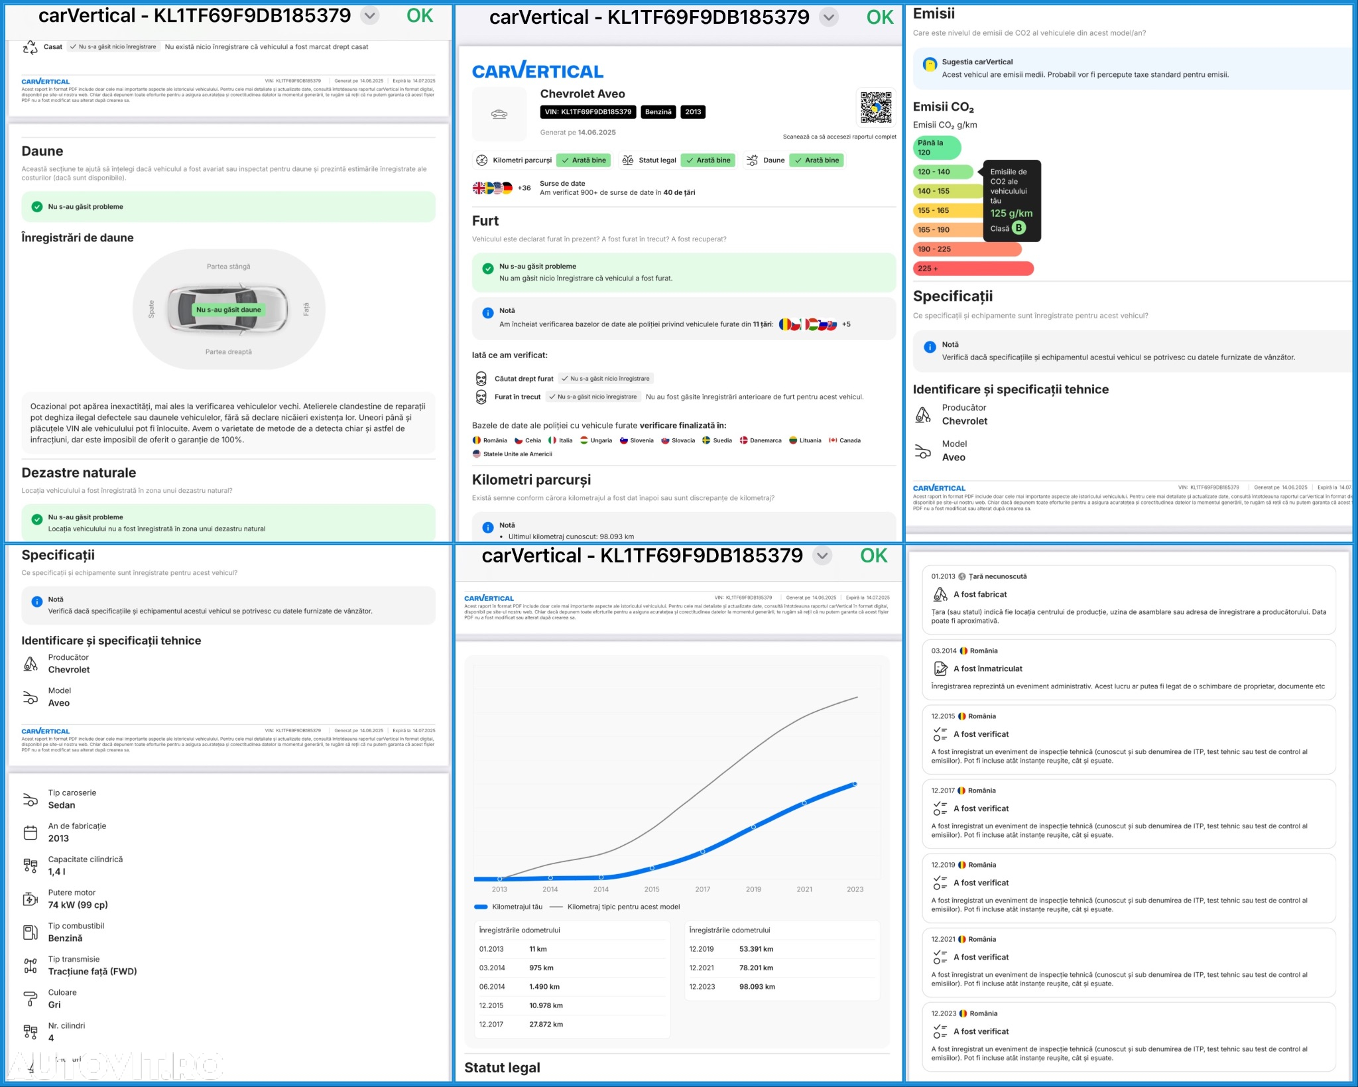Image resolution: width=1358 pixels, height=1087 pixels.
Task: Click the car damage diagram labeled Nu s-au găsit daune
Action: 228,310
